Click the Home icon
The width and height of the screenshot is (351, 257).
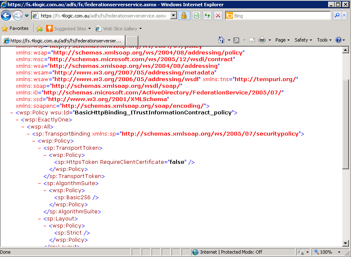pos(221,40)
